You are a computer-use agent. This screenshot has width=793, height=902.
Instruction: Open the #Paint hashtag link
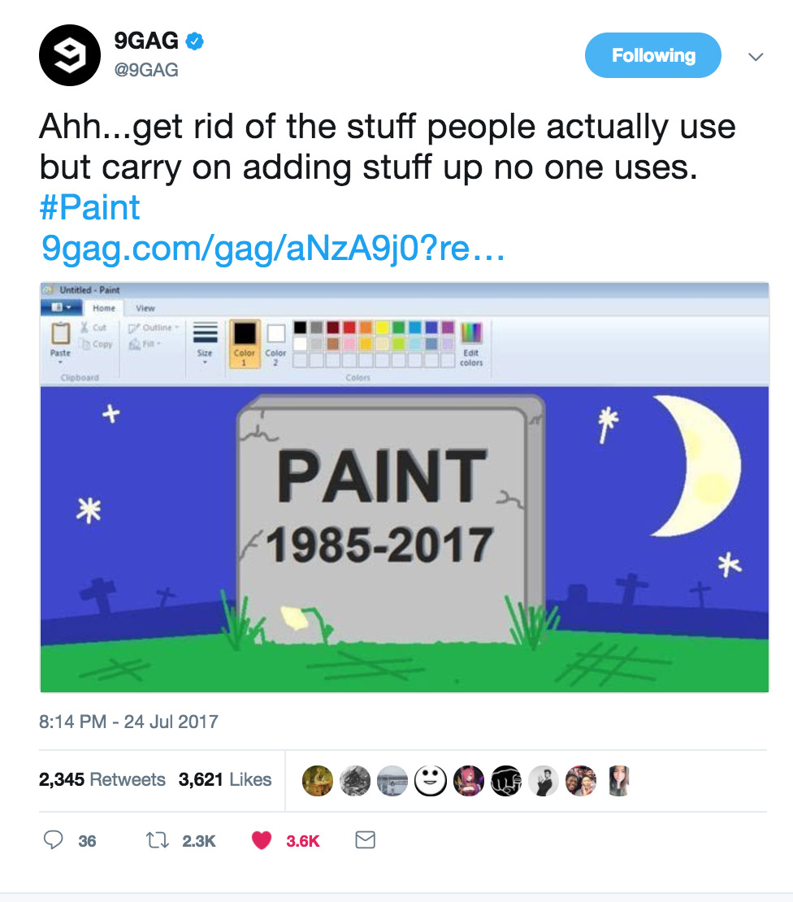(89, 208)
